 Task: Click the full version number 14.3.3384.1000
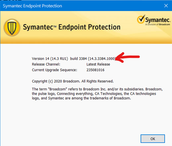coord(102,59)
